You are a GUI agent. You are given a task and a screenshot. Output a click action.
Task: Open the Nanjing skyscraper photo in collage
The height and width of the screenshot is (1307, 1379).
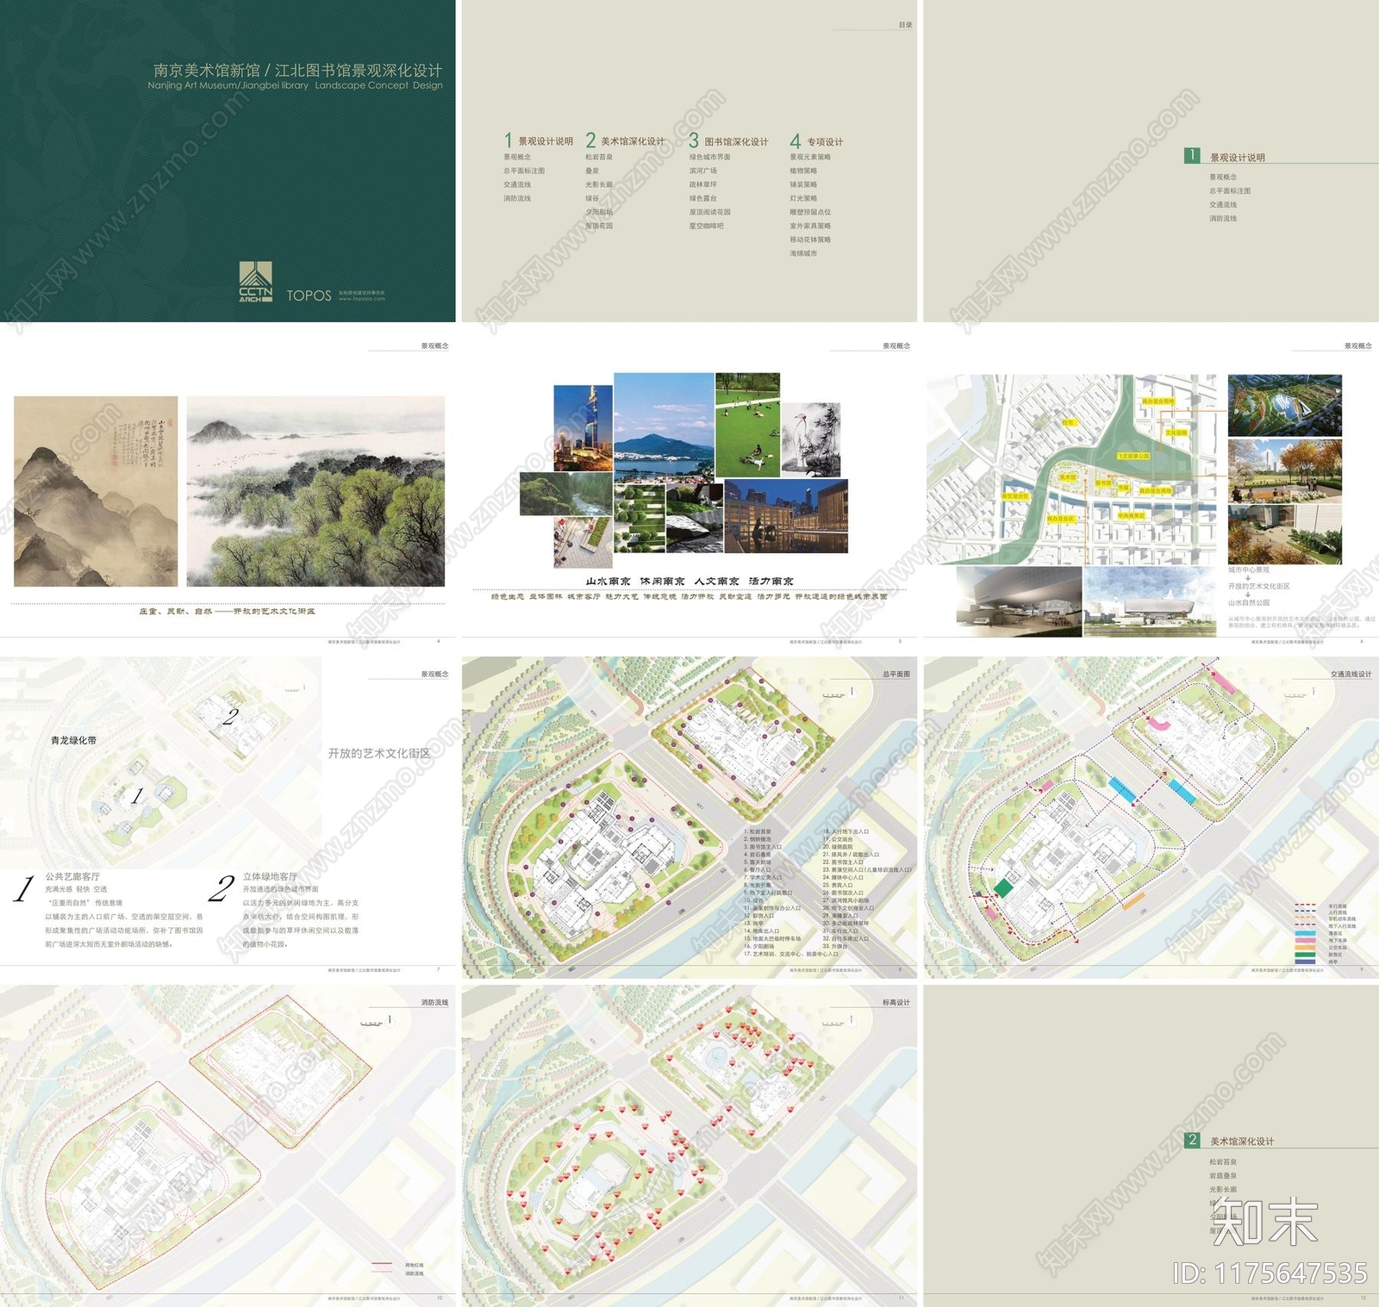[x=583, y=426]
